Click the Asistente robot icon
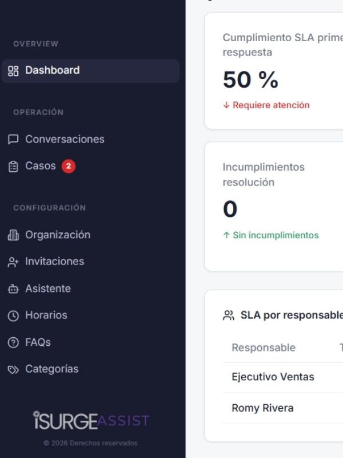 (x=13, y=289)
